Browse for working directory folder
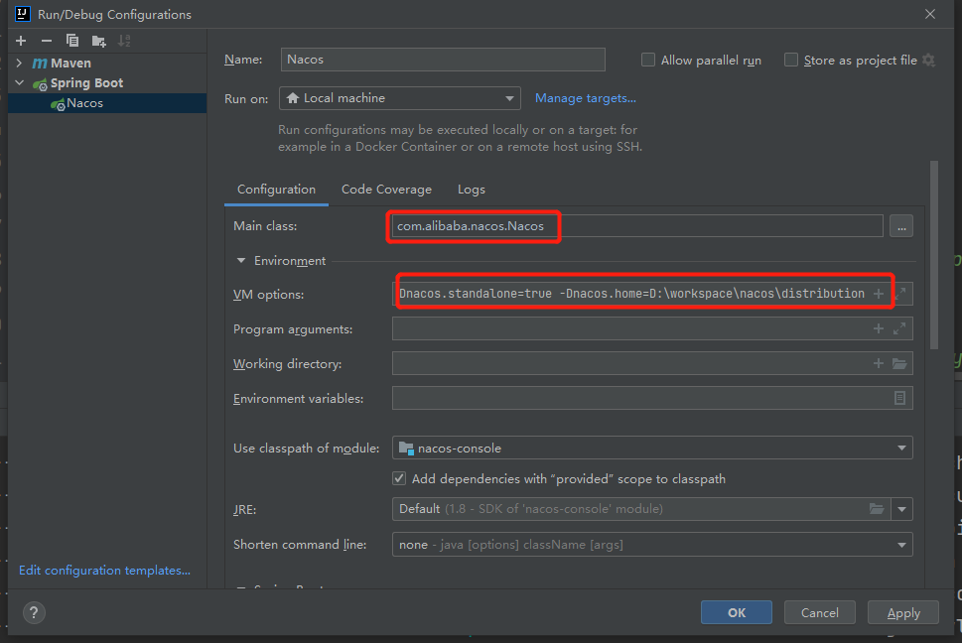 coord(900,363)
